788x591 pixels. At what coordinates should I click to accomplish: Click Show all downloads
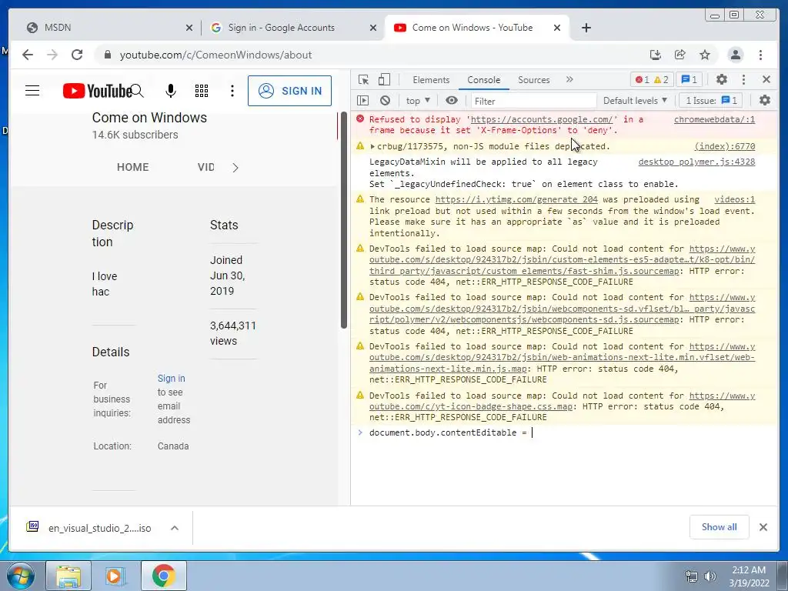[720, 526]
